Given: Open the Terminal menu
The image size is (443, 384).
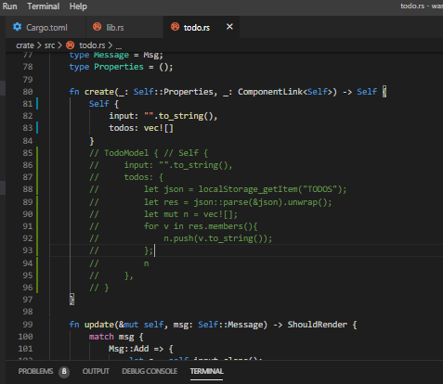Looking at the screenshot, I should [x=43, y=6].
